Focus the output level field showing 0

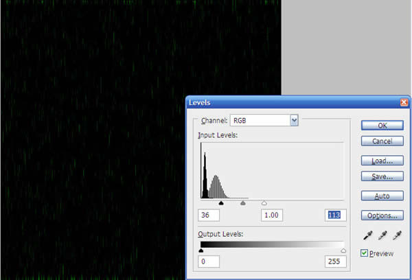pyautogui.click(x=209, y=261)
